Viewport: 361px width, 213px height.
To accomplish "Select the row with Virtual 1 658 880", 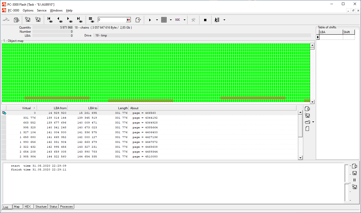I will [149, 137].
